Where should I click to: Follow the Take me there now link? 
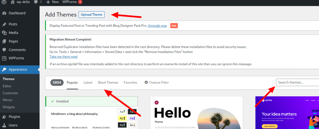64,56
